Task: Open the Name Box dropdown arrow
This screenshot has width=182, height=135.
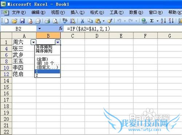Action: (40, 29)
